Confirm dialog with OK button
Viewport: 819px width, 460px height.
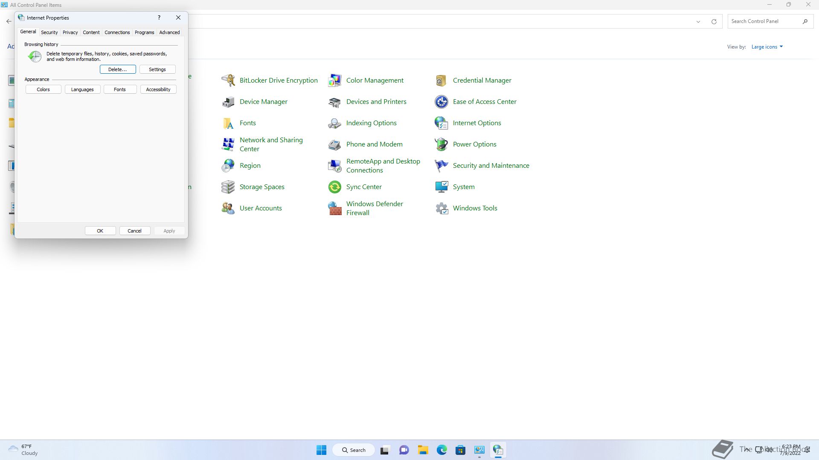[x=100, y=231]
